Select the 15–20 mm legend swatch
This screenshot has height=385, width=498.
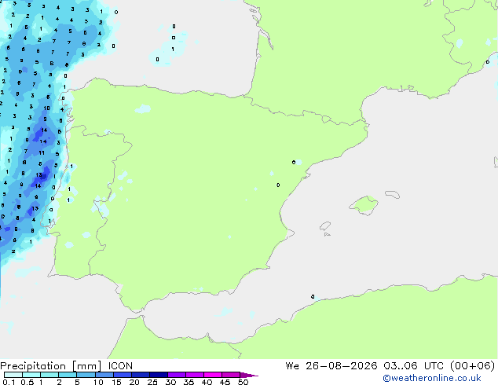pyautogui.click(x=122, y=375)
